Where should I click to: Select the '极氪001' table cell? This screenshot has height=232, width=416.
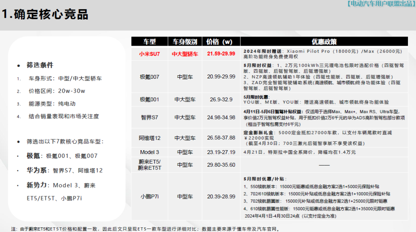[149, 99]
